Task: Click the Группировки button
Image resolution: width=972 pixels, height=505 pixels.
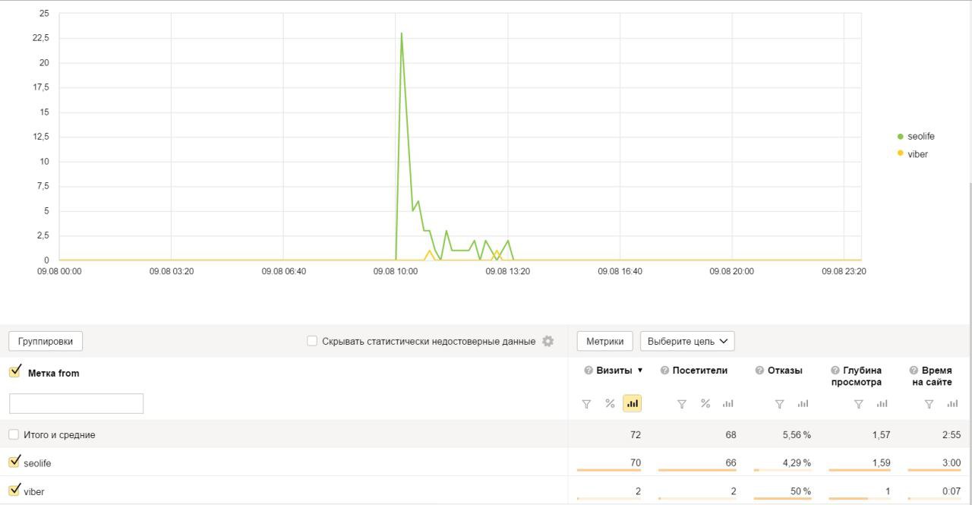Action: pyautogui.click(x=46, y=341)
